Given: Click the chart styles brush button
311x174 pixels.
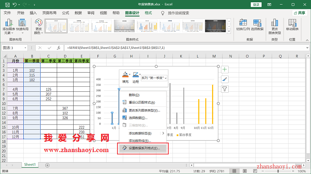Looking at the screenshot, I should (225, 79).
